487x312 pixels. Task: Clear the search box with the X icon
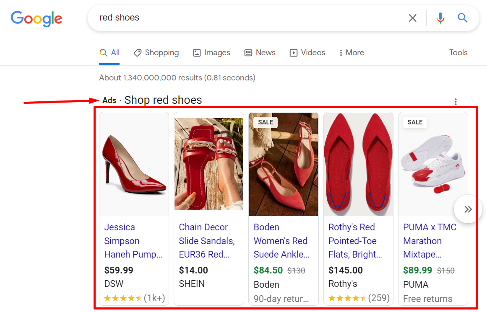click(412, 18)
